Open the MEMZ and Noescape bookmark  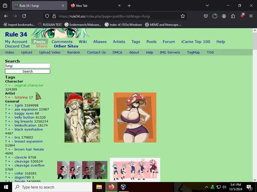point(163,25)
